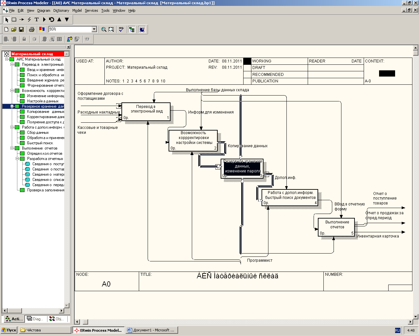
Task: Select the Squiggle lightning tool
Action: pyautogui.click(x=29, y=20)
